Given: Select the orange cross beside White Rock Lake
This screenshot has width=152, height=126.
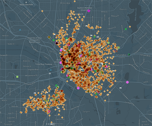Looking at the screenshot, I should point(130,27).
